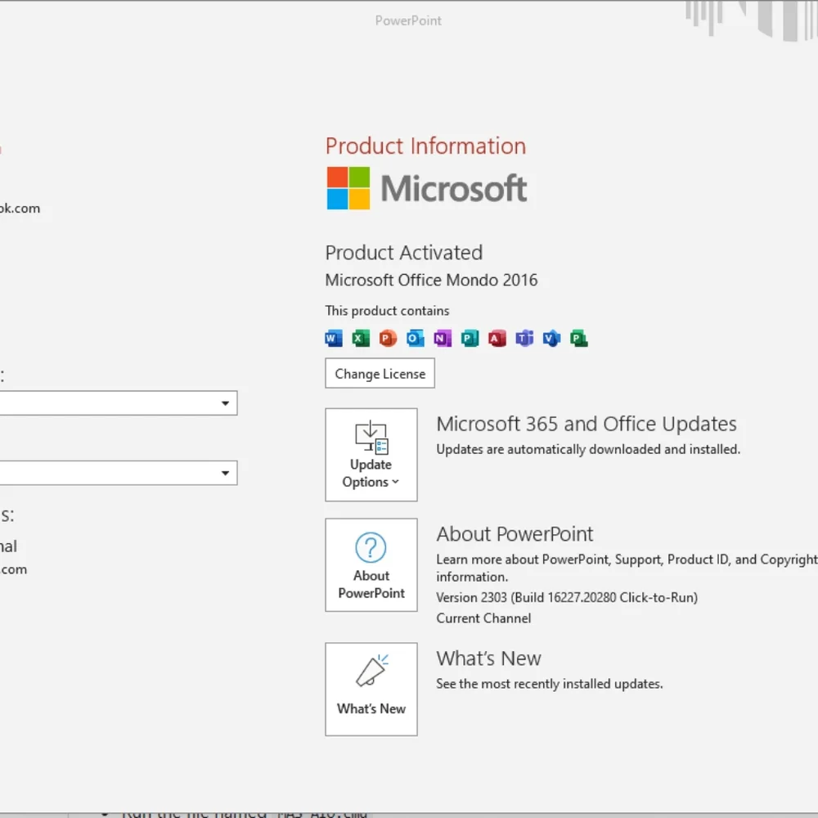The width and height of the screenshot is (818, 818).
Task: Click the Access app icon
Action: [497, 338]
